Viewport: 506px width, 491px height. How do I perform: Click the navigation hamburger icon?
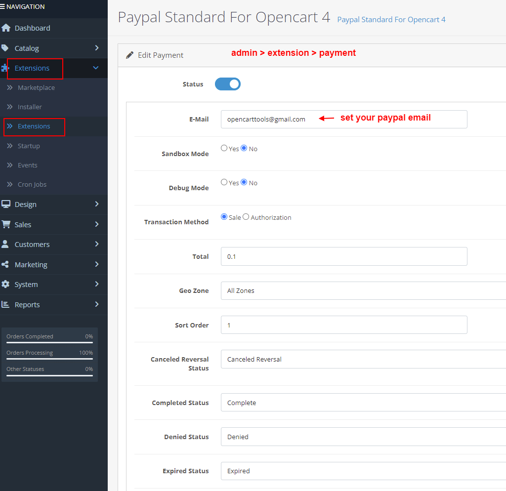[2, 6]
